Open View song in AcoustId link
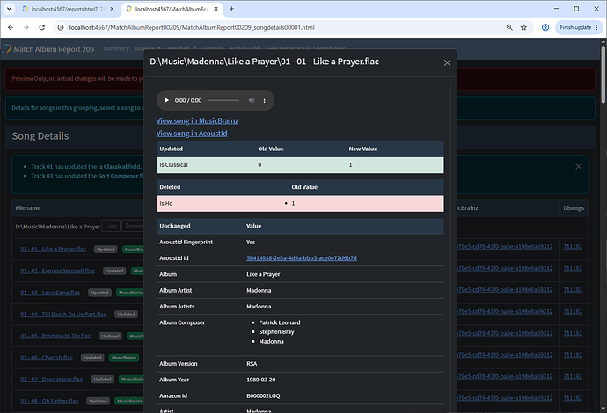This screenshot has width=607, height=413. click(x=192, y=134)
